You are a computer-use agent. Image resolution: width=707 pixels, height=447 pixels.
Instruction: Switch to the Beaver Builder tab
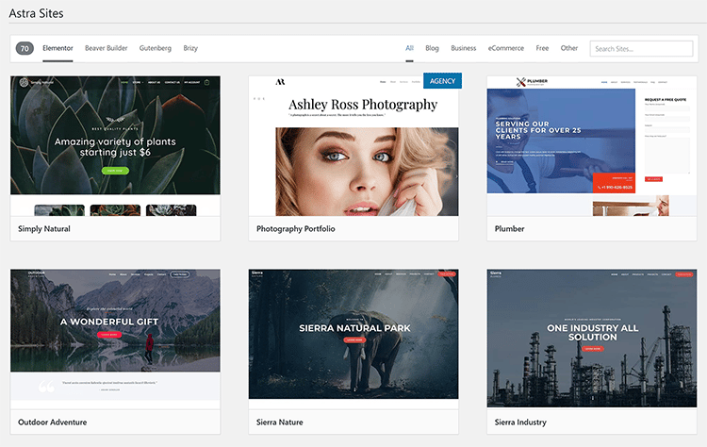coord(106,48)
